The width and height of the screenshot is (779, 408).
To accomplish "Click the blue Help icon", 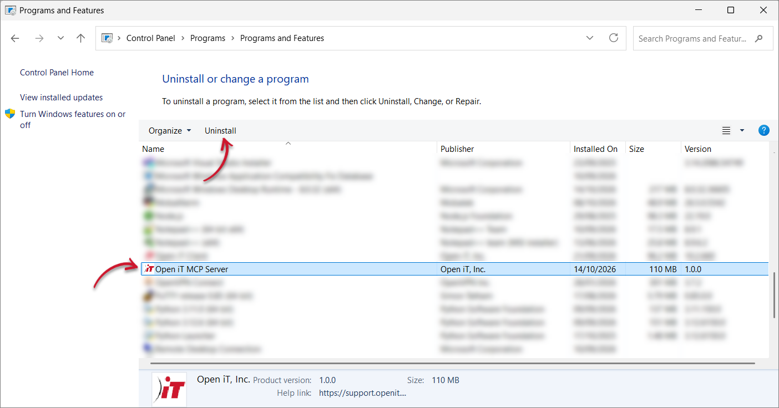I will pyautogui.click(x=763, y=131).
